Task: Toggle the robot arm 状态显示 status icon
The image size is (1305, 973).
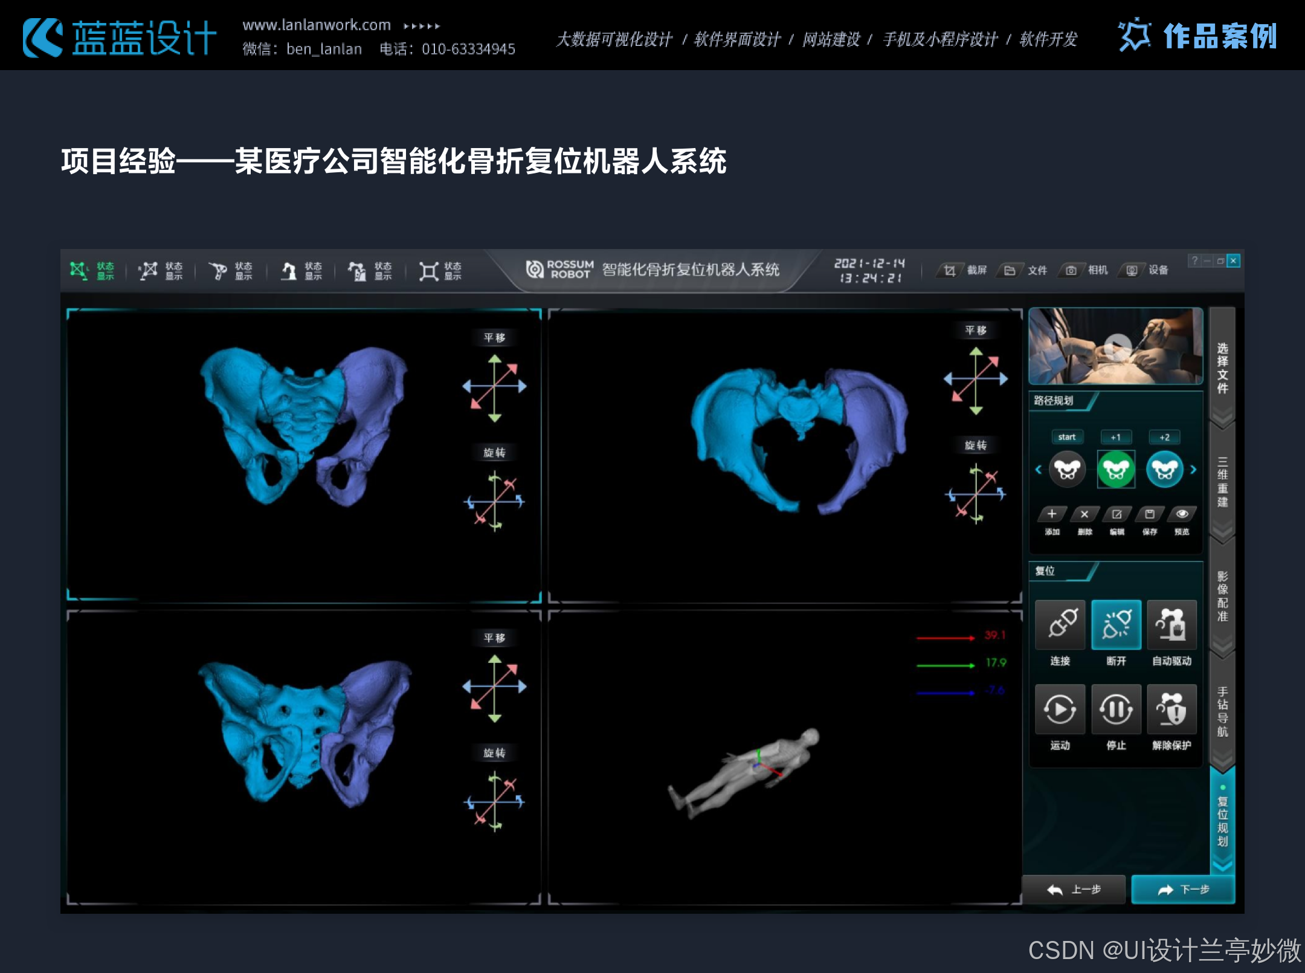Action: [289, 271]
